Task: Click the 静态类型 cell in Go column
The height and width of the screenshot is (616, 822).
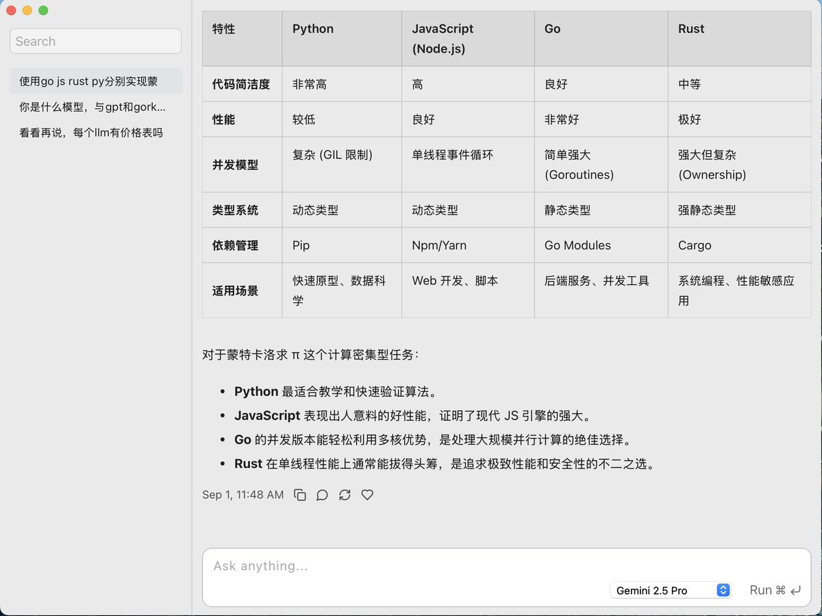Action: [x=601, y=210]
